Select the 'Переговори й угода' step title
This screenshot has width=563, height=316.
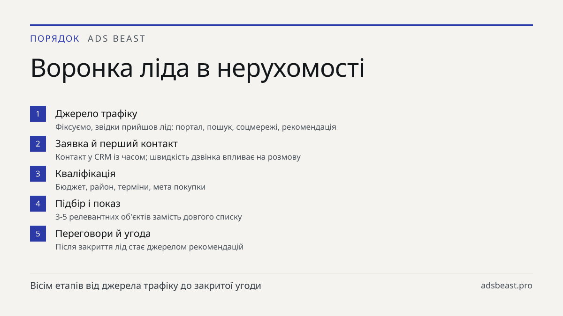103,234
